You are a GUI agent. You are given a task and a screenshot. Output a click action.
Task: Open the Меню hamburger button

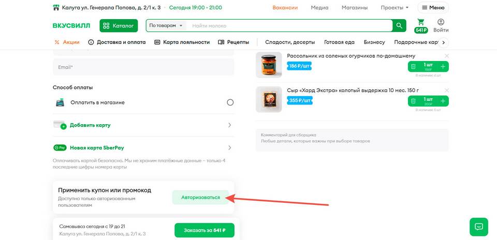pyautogui.click(x=433, y=8)
